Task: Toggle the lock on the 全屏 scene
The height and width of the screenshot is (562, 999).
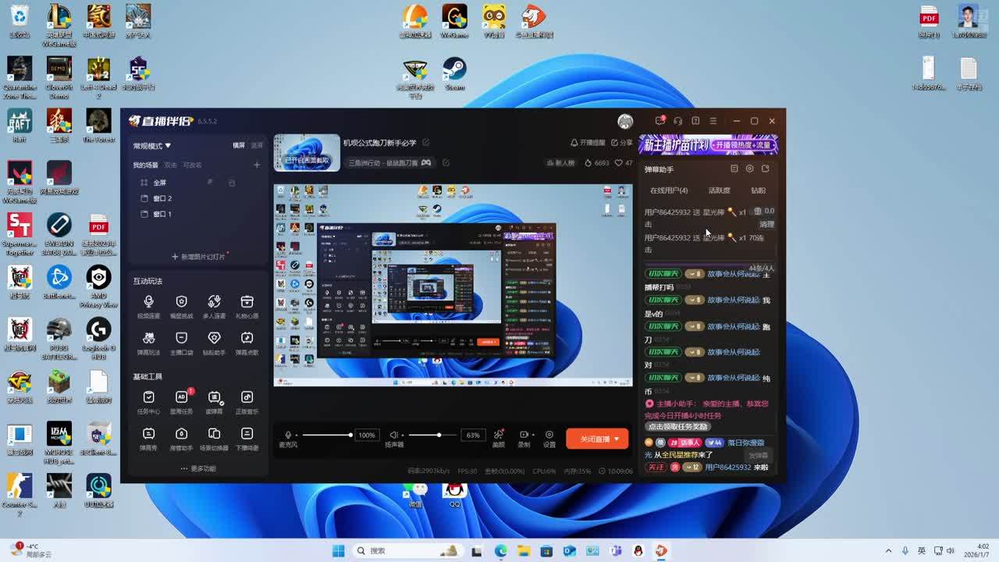Action: [232, 183]
